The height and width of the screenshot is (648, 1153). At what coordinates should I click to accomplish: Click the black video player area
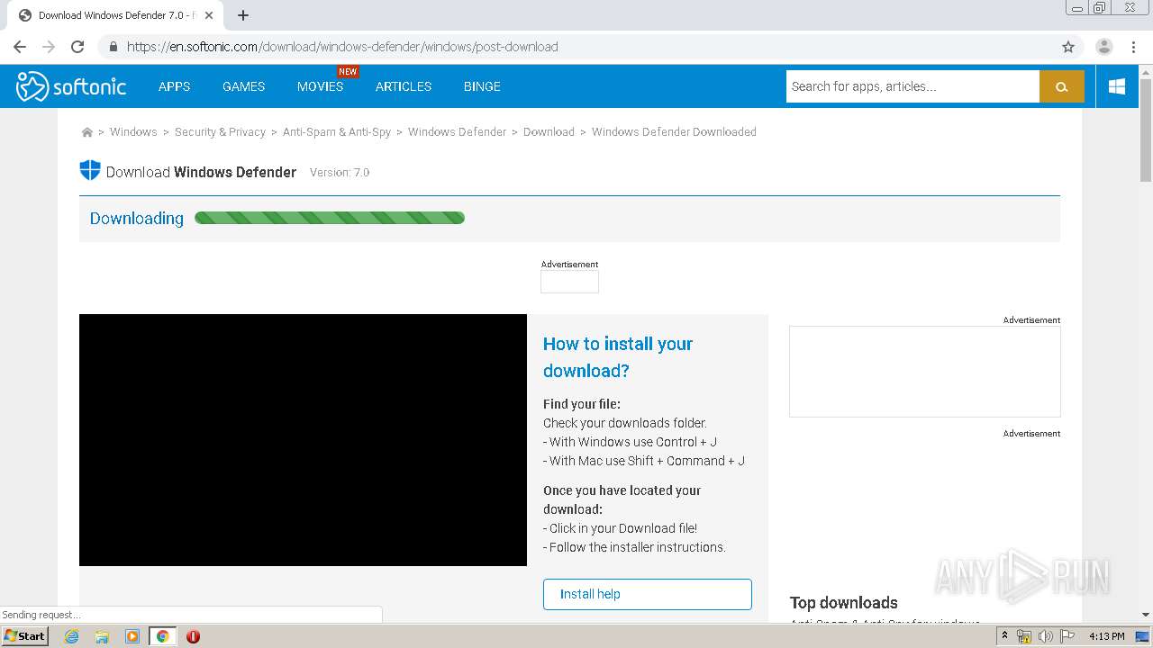tap(303, 440)
